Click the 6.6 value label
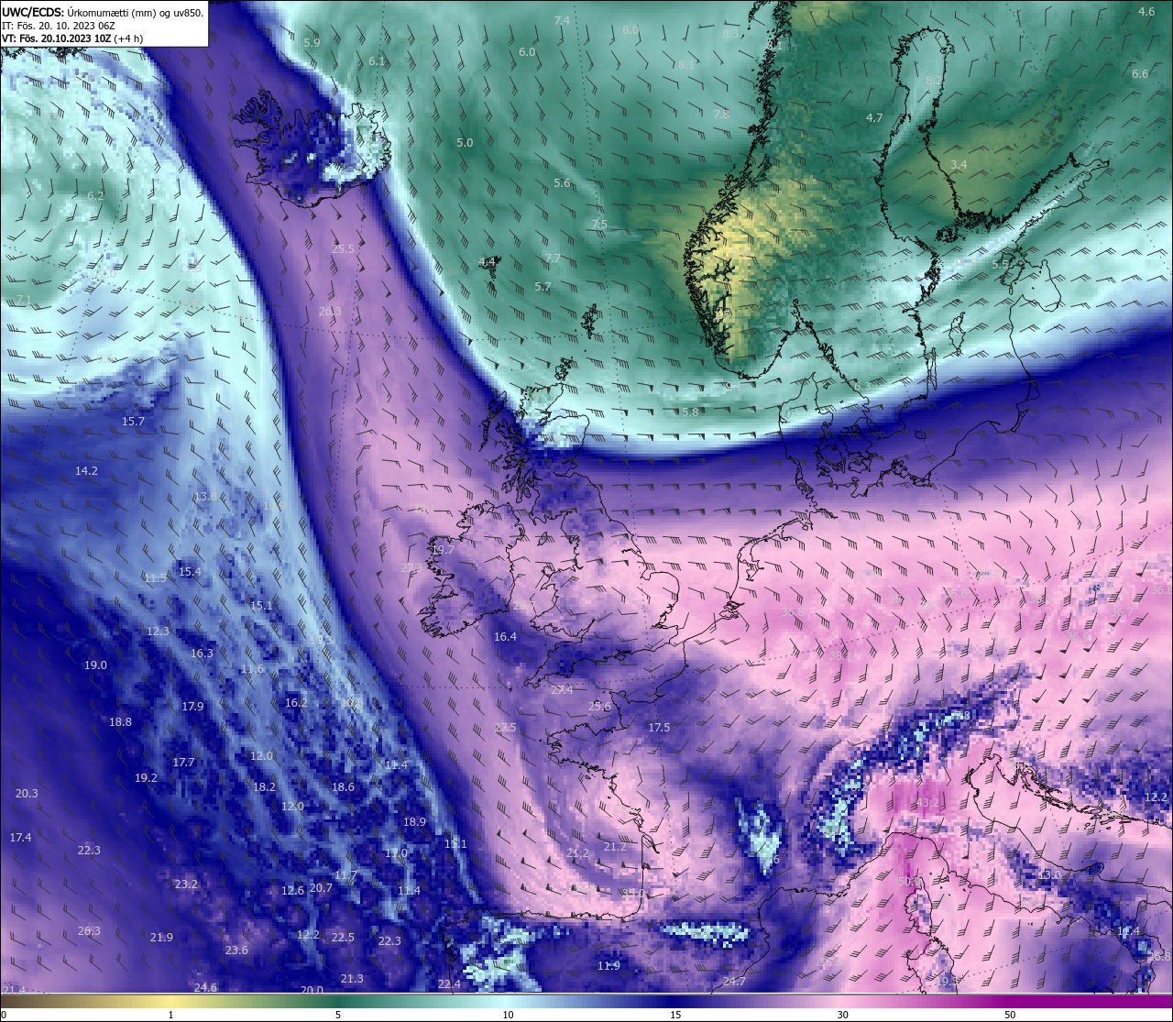Image resolution: width=1173 pixels, height=1022 pixels. click(1140, 73)
